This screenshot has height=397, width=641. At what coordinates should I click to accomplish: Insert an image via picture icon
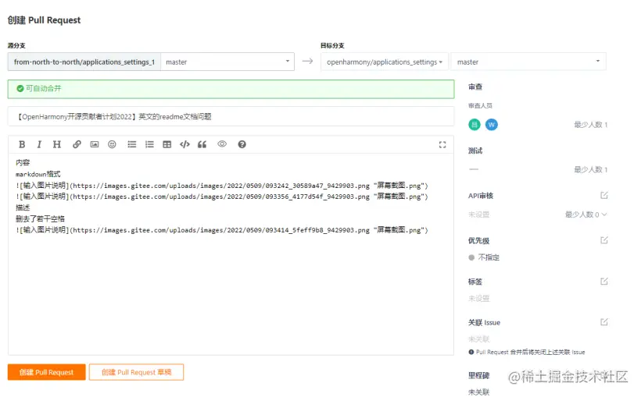(x=95, y=144)
